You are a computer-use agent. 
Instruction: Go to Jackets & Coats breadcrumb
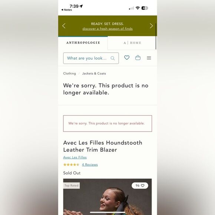pos(94,73)
